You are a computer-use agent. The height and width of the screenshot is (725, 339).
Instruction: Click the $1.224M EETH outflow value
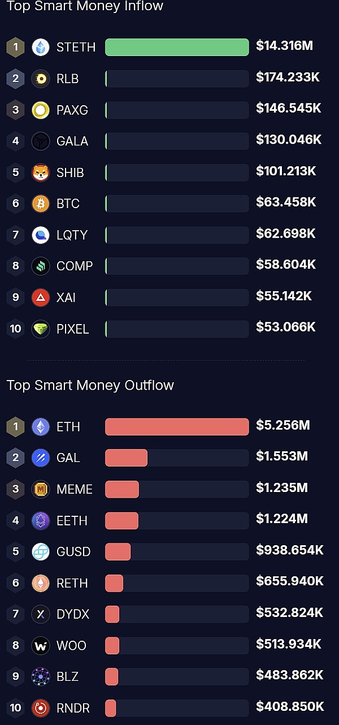[282, 519]
